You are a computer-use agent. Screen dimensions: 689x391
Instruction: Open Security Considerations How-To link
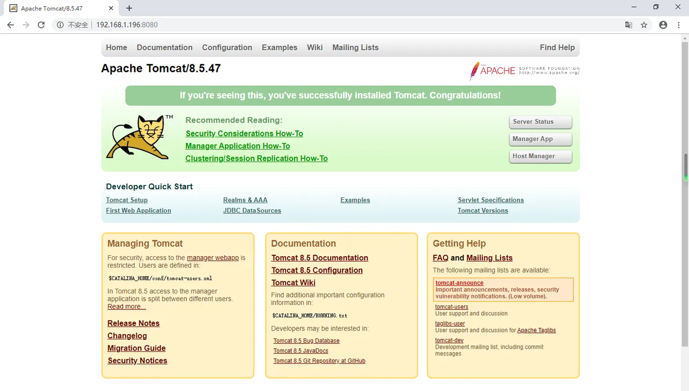(x=244, y=134)
